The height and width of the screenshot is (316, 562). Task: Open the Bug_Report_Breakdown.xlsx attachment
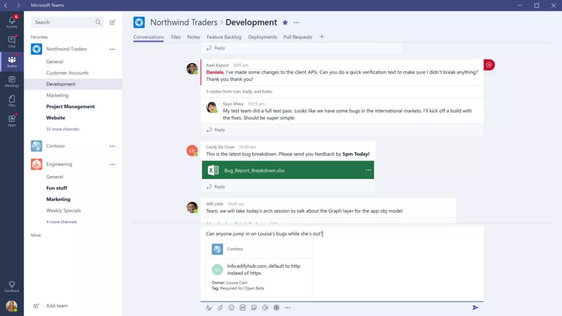pyautogui.click(x=254, y=170)
